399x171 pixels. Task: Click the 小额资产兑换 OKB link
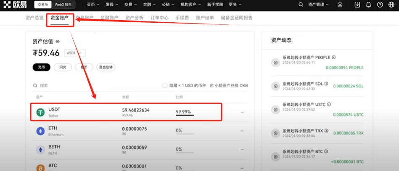[231, 86]
